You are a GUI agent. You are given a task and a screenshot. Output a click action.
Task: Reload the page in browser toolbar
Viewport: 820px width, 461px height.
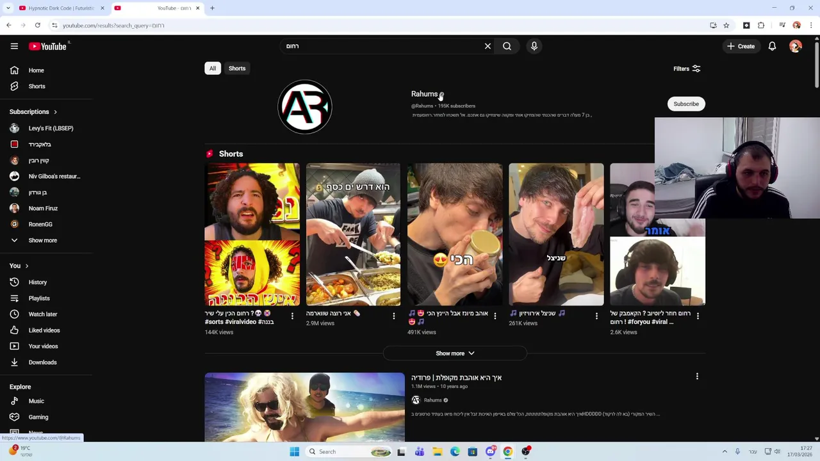[x=38, y=26]
